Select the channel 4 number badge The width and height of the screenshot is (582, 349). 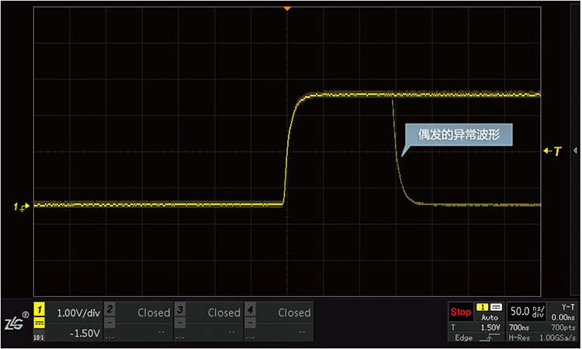[250, 309]
